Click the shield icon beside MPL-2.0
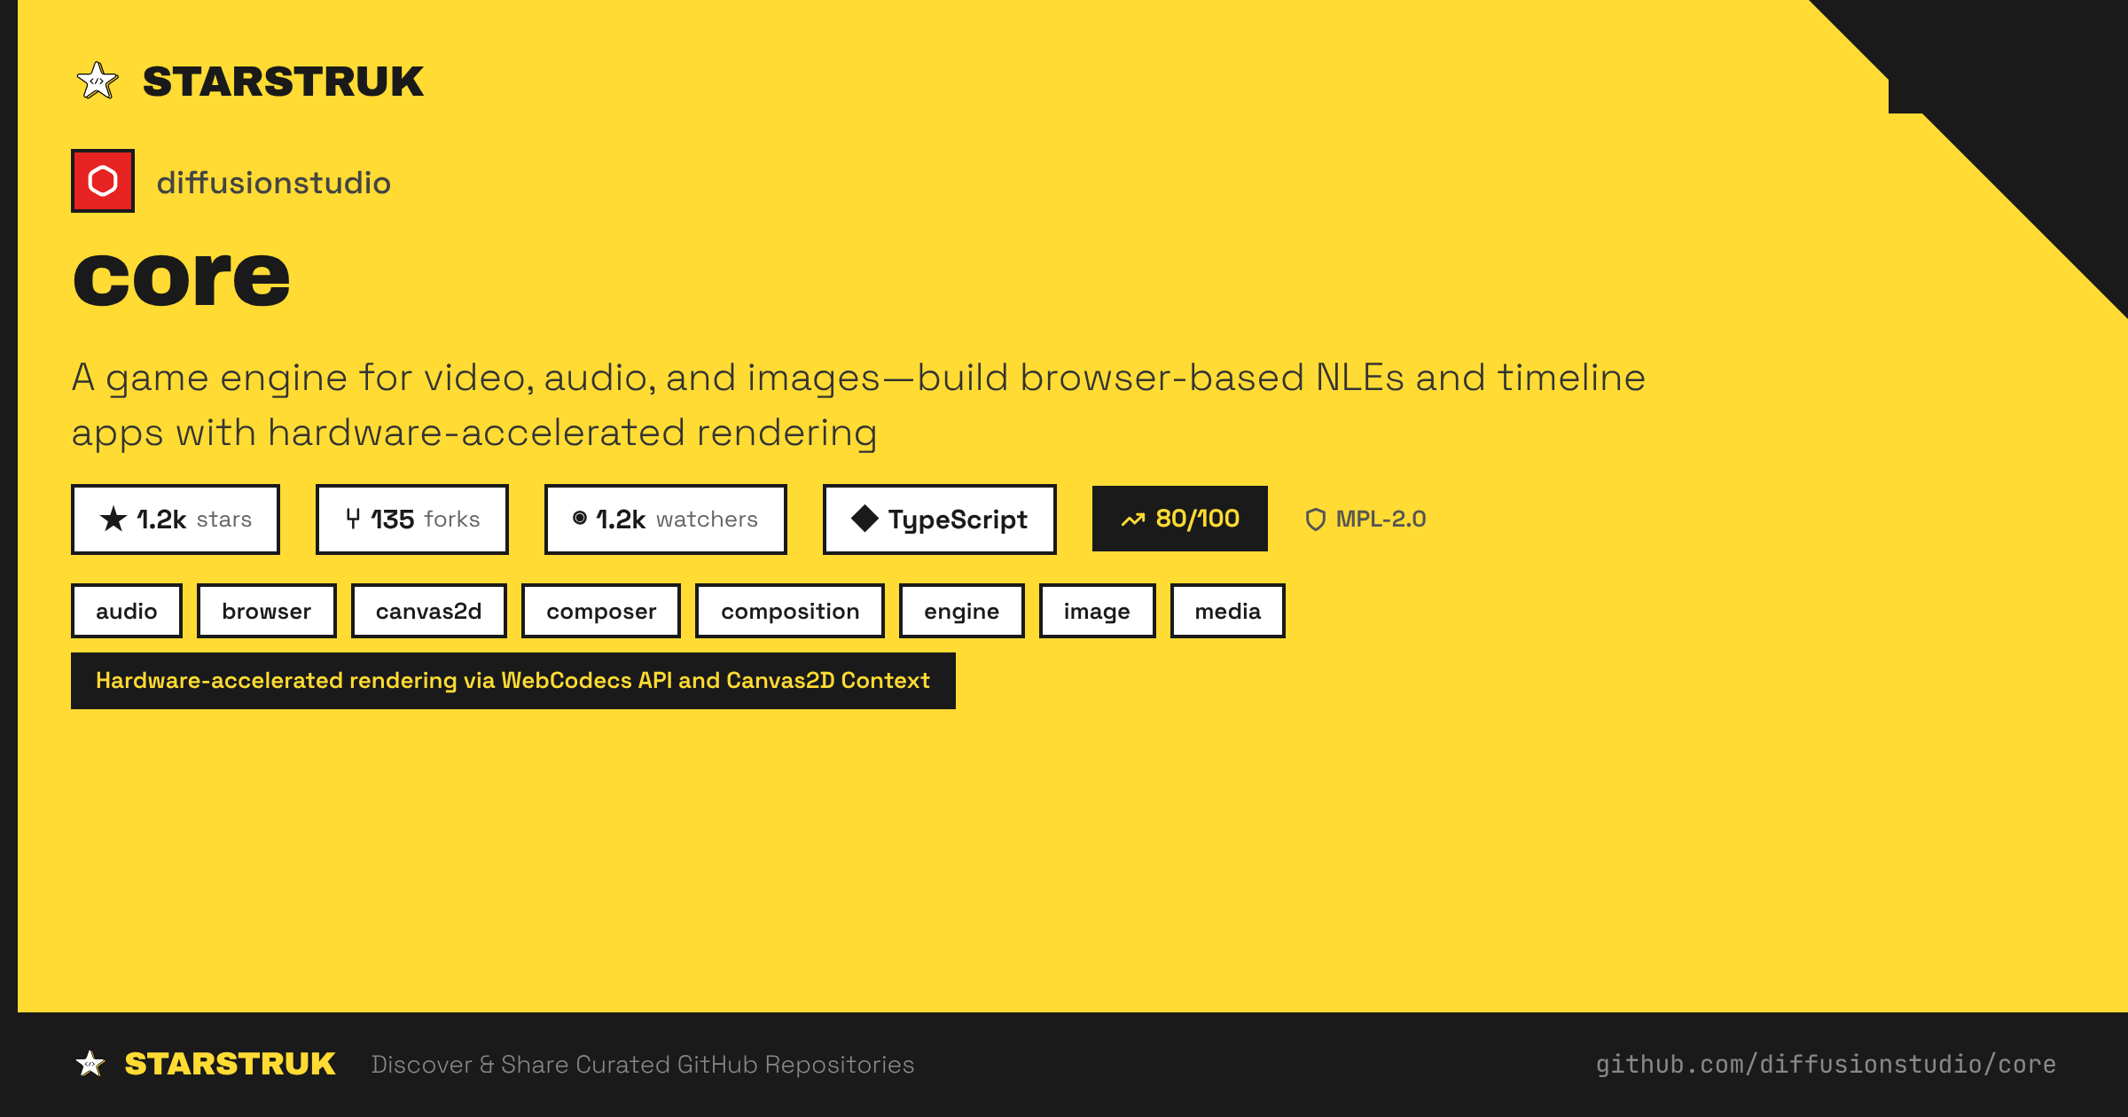Screen dimensions: 2128x1117 (x=1316, y=519)
